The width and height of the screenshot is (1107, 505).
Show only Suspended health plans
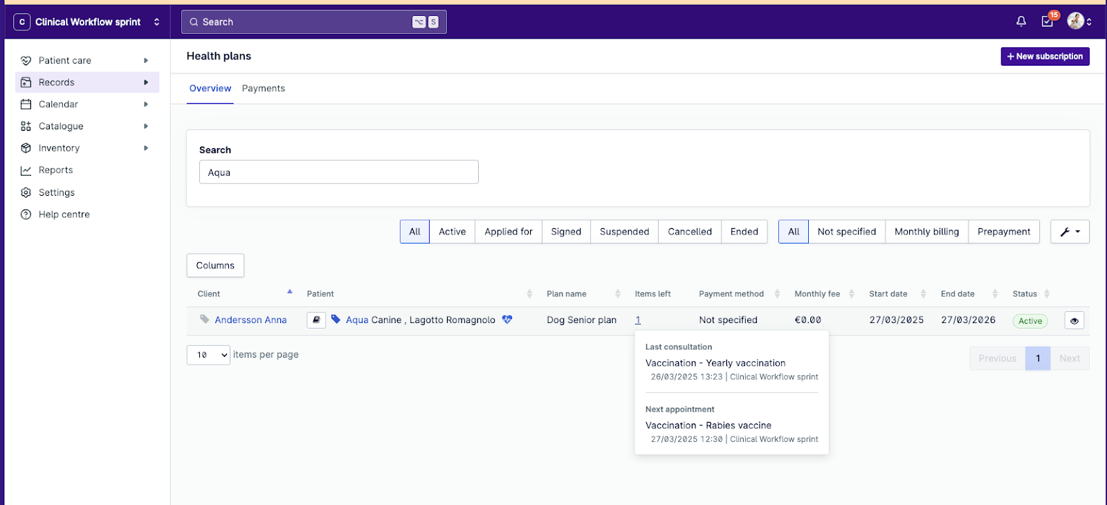pyautogui.click(x=624, y=232)
